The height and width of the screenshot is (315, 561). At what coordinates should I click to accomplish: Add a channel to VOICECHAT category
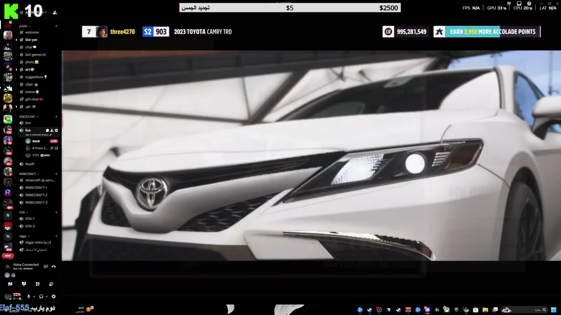pyautogui.click(x=56, y=117)
